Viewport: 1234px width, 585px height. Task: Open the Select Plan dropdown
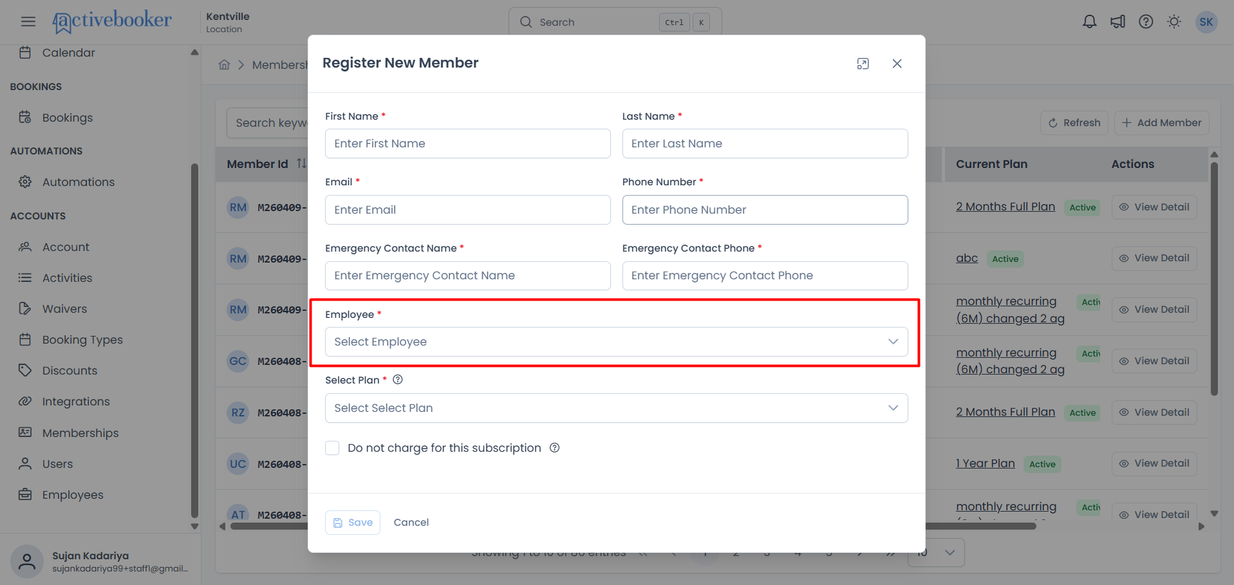click(x=616, y=408)
